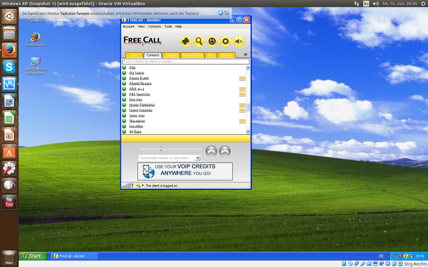
Task: Open the magnifier search icon in FreeCall
Action: (x=199, y=41)
